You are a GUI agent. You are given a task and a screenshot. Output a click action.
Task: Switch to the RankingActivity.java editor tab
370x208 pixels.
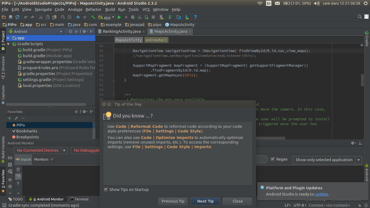tap(121, 31)
